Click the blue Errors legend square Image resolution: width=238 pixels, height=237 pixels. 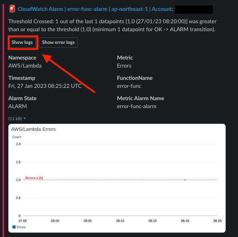click(14, 227)
